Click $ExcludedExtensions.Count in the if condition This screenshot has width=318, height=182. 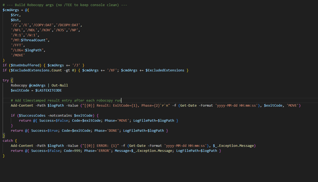36,70
